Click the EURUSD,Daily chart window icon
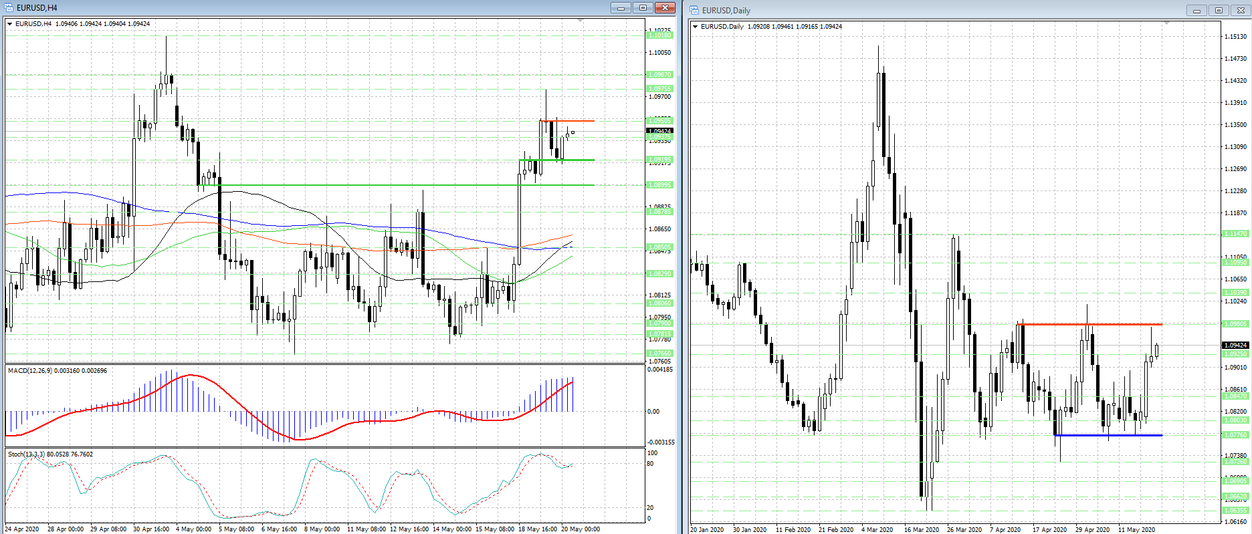The height and width of the screenshot is (534, 1252). tap(694, 11)
